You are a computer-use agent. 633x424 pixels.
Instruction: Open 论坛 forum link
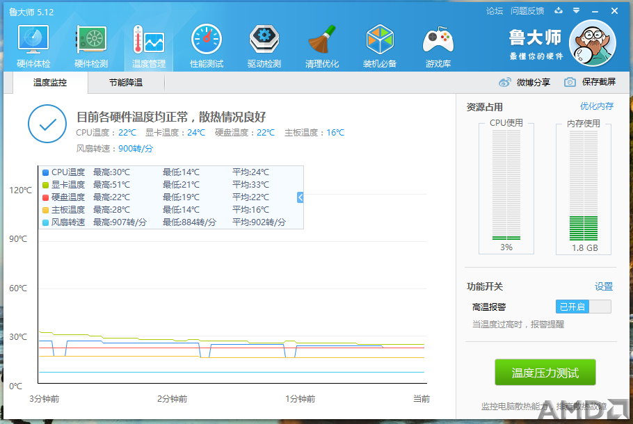coord(495,11)
